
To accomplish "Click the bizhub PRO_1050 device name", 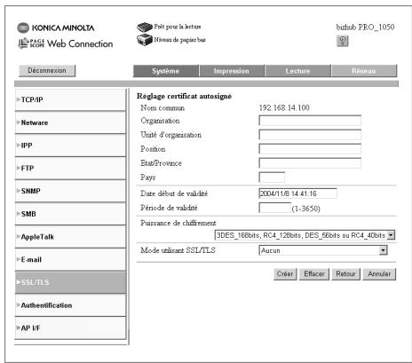I will coord(365,28).
